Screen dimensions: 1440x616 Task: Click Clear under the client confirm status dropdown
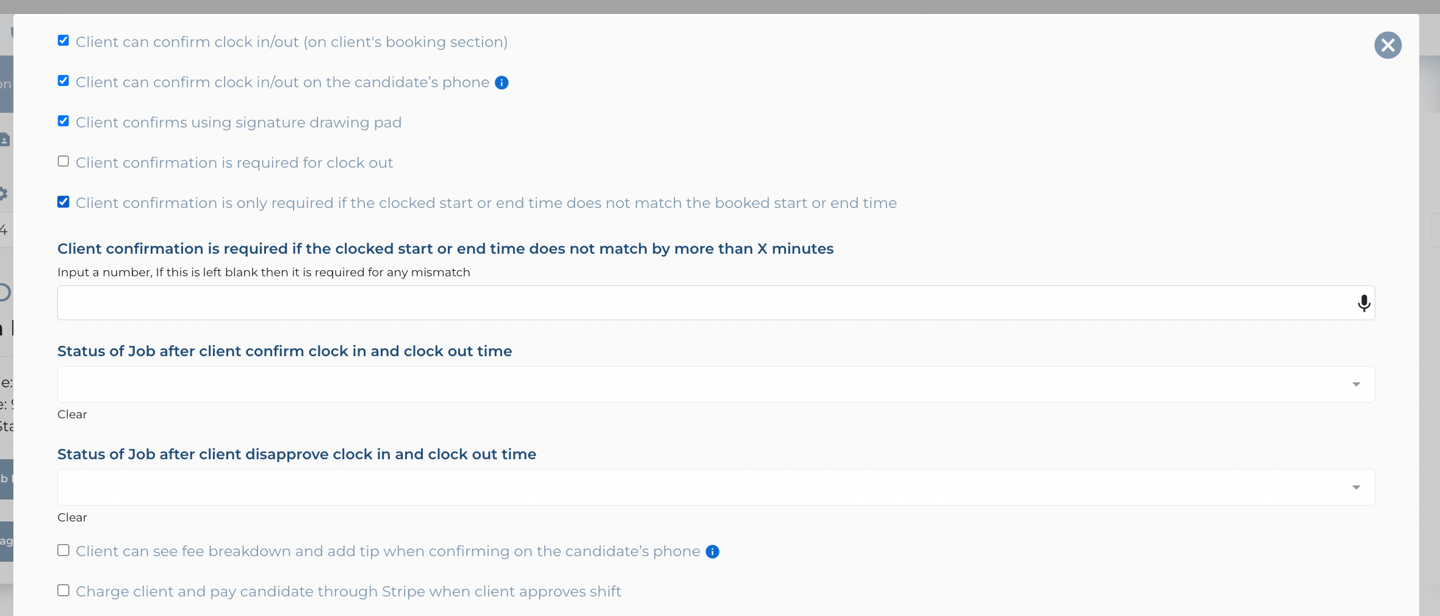click(72, 415)
